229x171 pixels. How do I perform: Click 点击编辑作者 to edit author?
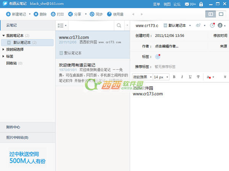166,46
